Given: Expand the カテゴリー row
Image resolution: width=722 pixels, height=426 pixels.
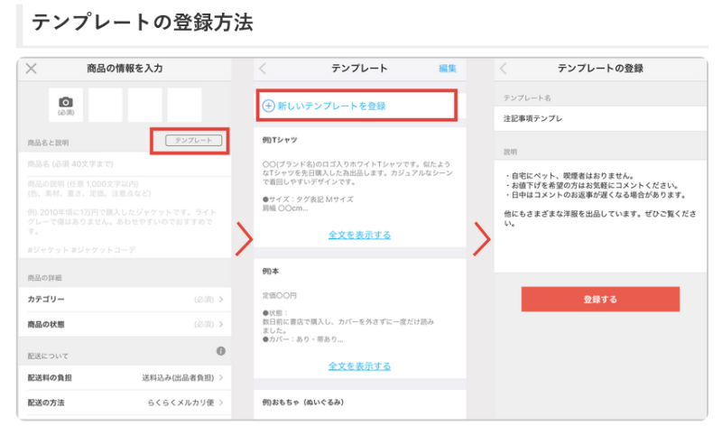Looking at the screenshot, I should click(x=124, y=299).
